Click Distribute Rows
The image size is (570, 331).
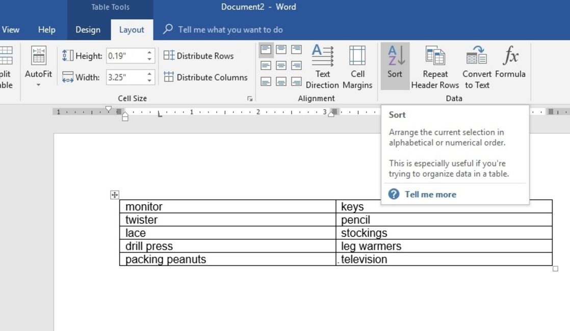click(199, 56)
